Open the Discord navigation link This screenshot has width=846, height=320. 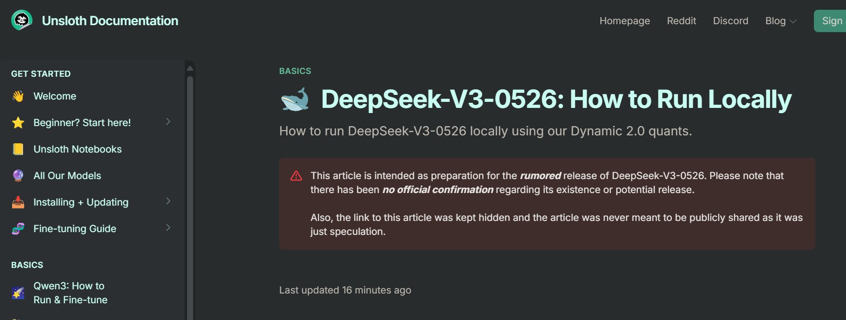(x=731, y=21)
